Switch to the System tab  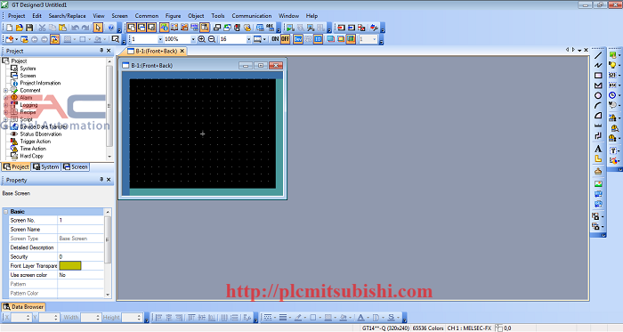pyautogui.click(x=46, y=166)
